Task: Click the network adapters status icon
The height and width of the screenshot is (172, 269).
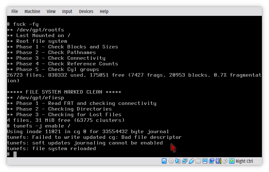Action: pos(184,161)
